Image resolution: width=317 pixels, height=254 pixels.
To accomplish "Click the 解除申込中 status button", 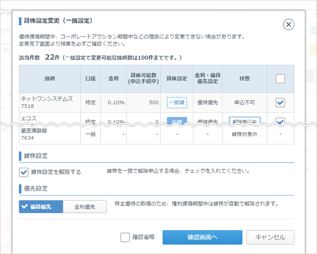I will coord(245,120).
